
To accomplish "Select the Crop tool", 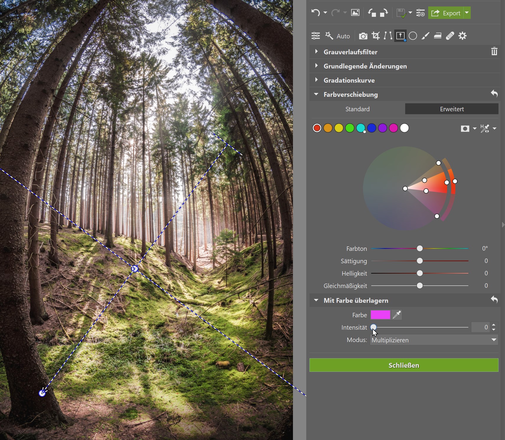I will coord(376,36).
